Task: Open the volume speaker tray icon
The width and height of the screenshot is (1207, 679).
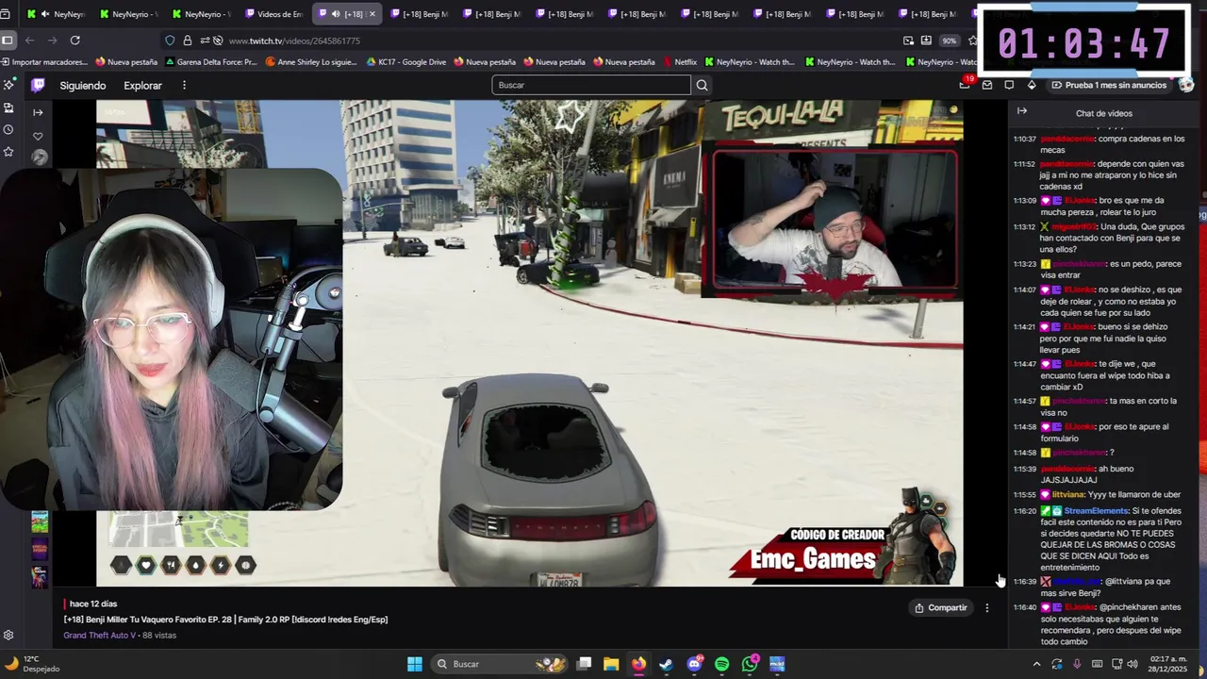Action: pos(1133,664)
